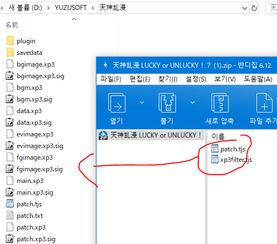Click the 이름 column header in Bandizip

point(218,136)
